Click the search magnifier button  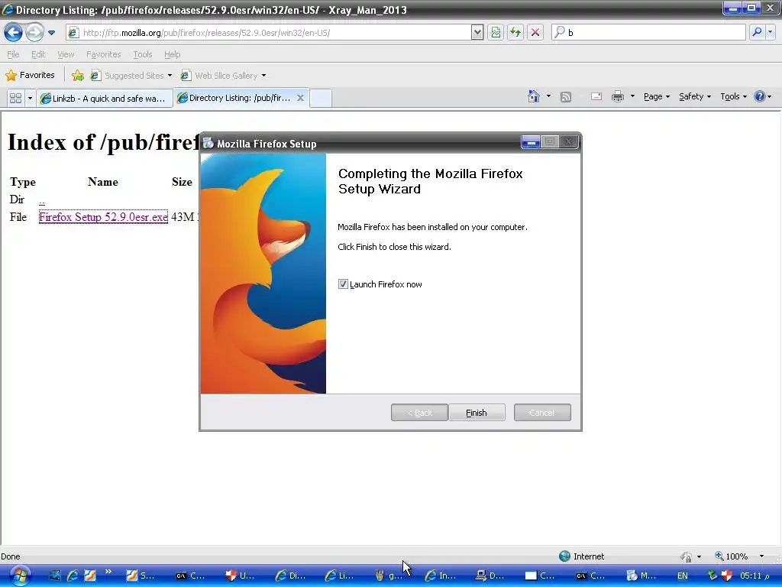click(x=757, y=32)
